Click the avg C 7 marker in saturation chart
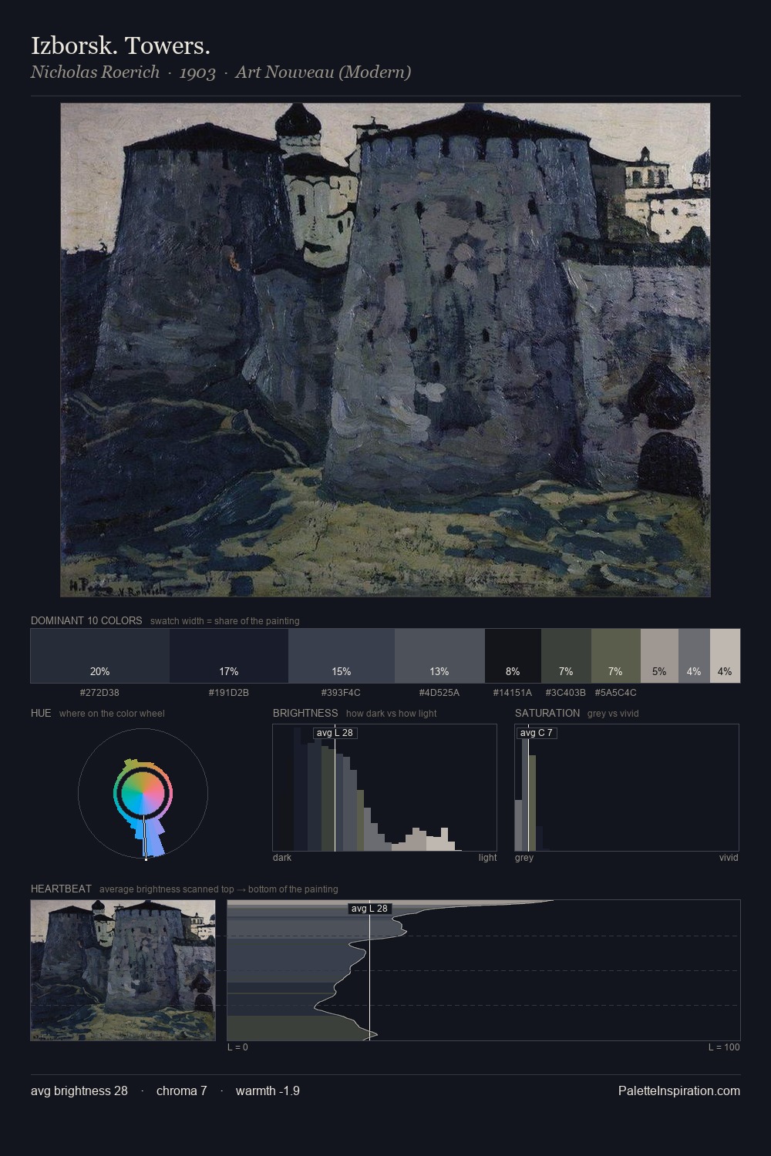 [x=537, y=732]
